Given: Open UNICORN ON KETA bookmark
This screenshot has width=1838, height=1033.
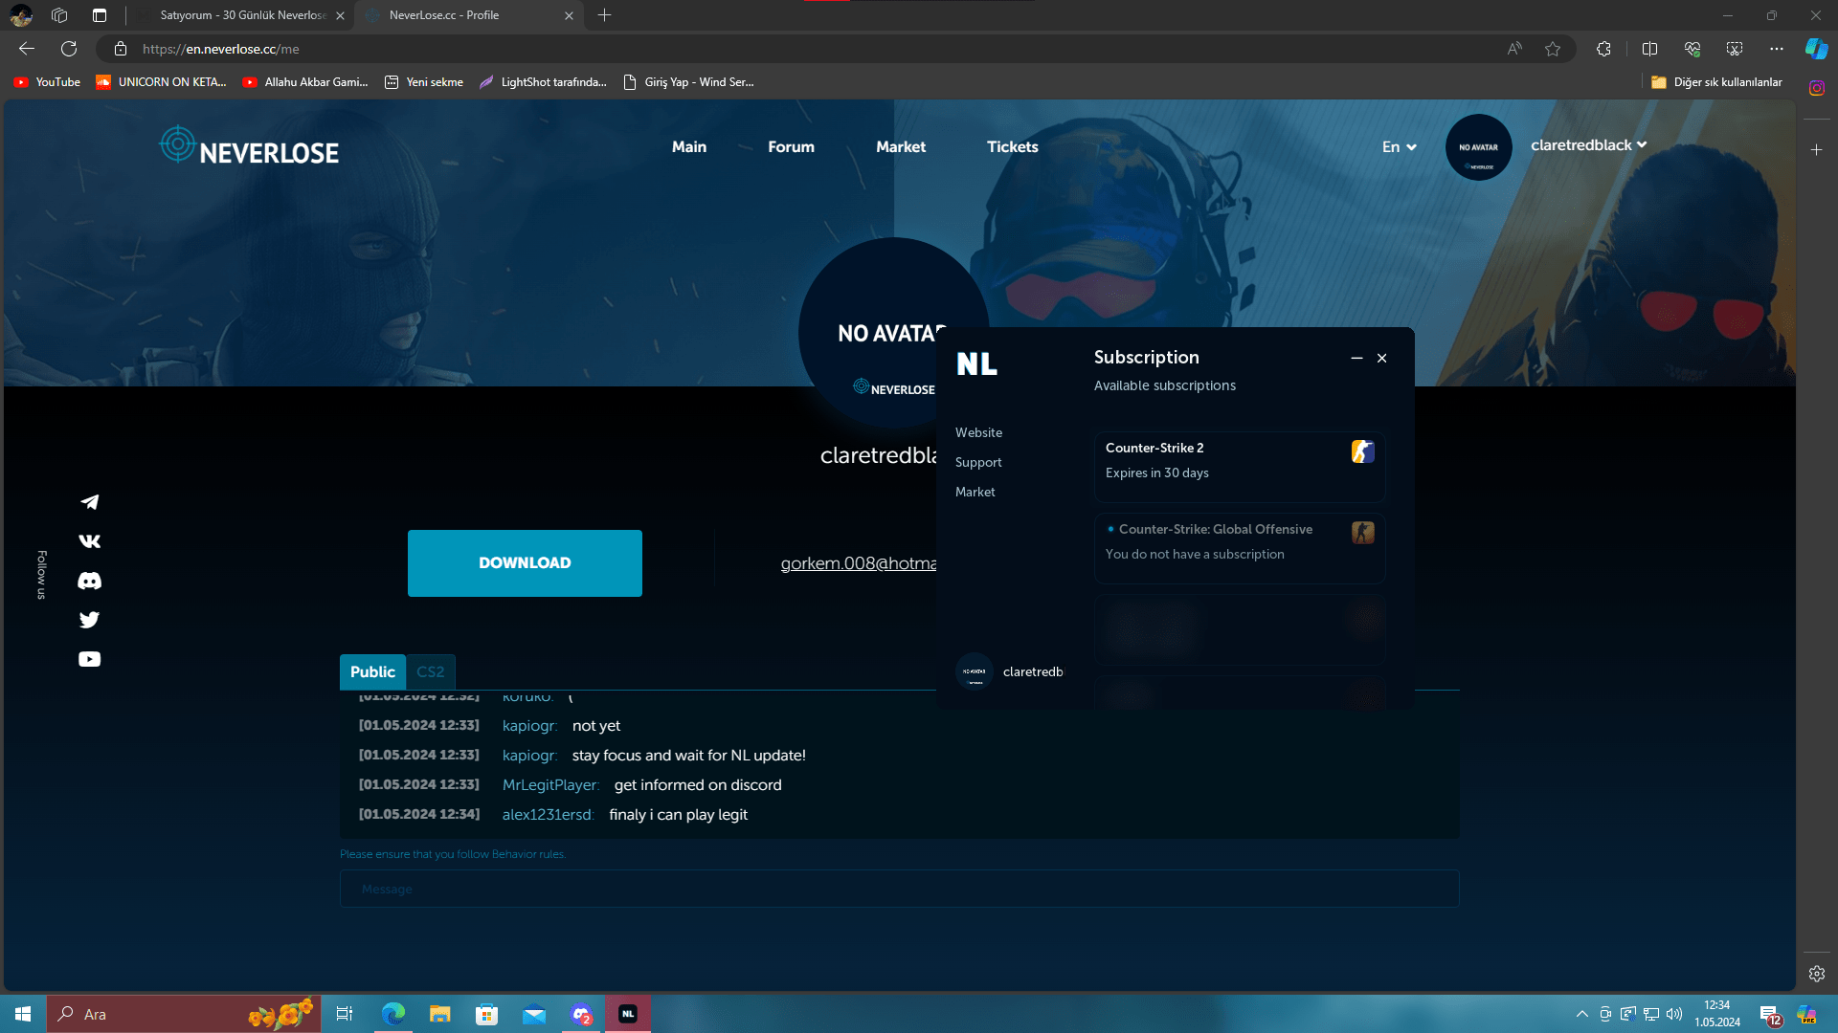Looking at the screenshot, I should click(x=161, y=82).
